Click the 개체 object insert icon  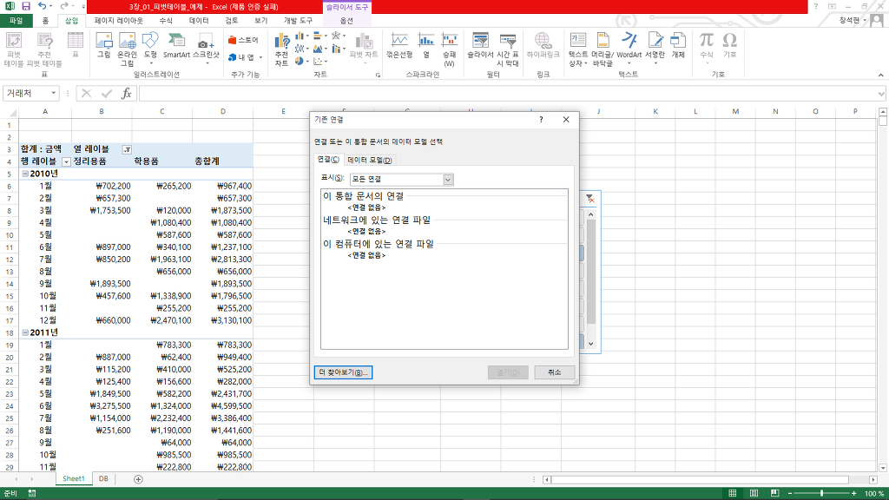tap(678, 45)
